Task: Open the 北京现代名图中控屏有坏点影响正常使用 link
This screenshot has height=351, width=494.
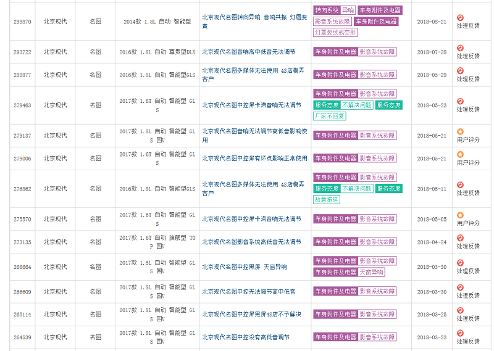Action: tap(254, 159)
